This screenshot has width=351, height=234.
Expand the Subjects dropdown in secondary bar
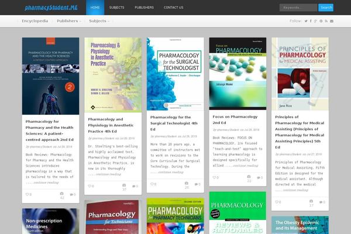click(x=99, y=21)
